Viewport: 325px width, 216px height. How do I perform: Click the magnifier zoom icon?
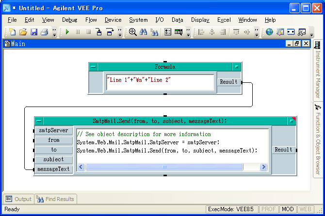(x=132, y=32)
